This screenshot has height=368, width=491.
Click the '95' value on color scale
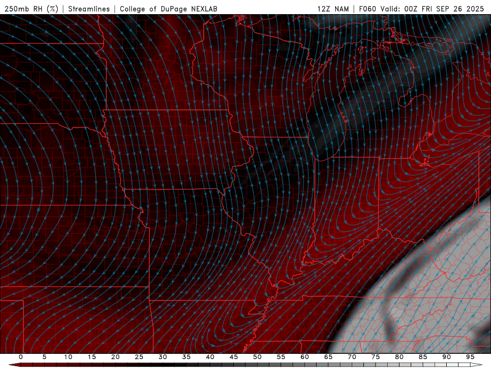470,357
